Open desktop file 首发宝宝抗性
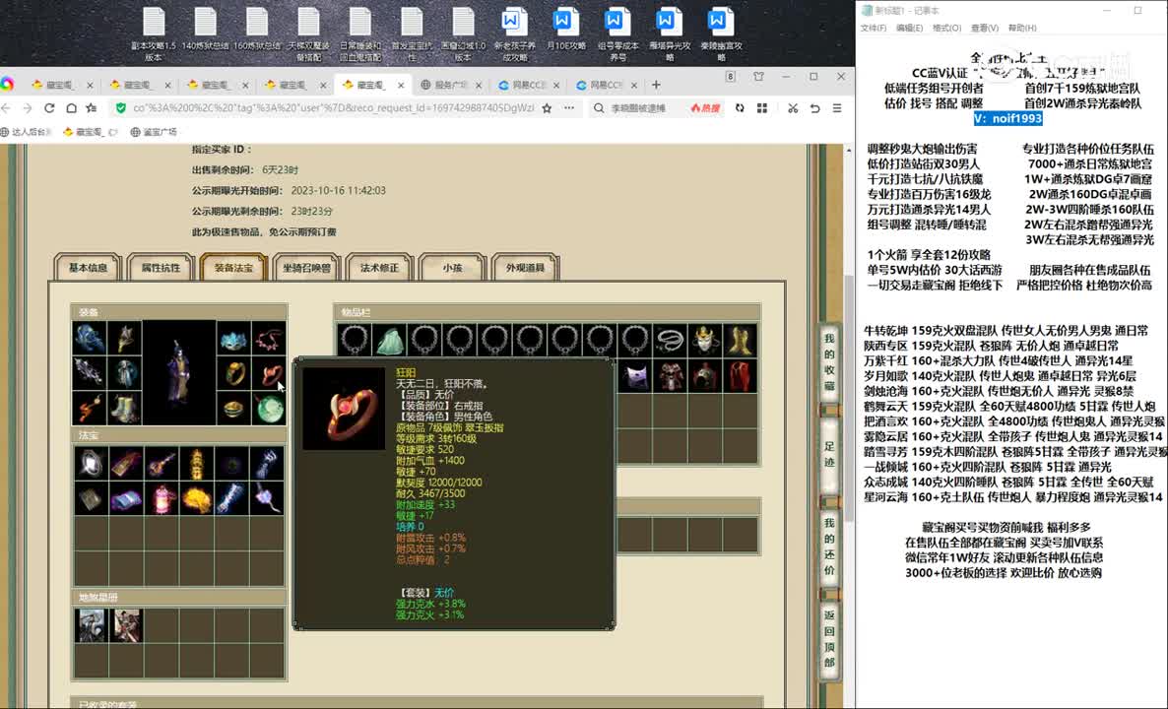The width and height of the screenshot is (1168, 709). coord(412,34)
